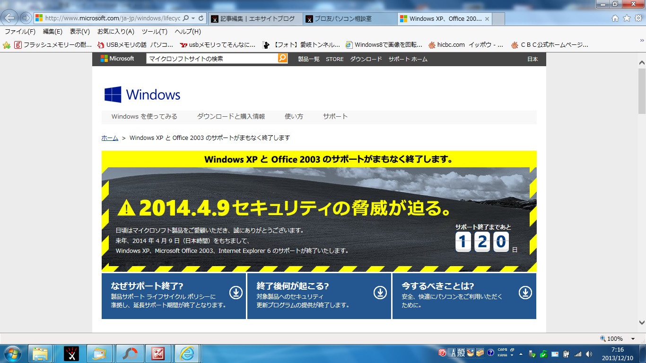Viewport: 646px width, 363px height.
Task: Open the STORE link in the header
Action: pyautogui.click(x=335, y=59)
